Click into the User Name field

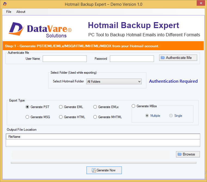(x=65, y=59)
